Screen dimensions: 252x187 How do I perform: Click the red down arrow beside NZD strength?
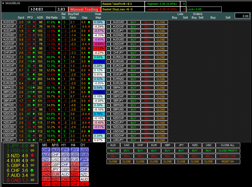click(32, 155)
